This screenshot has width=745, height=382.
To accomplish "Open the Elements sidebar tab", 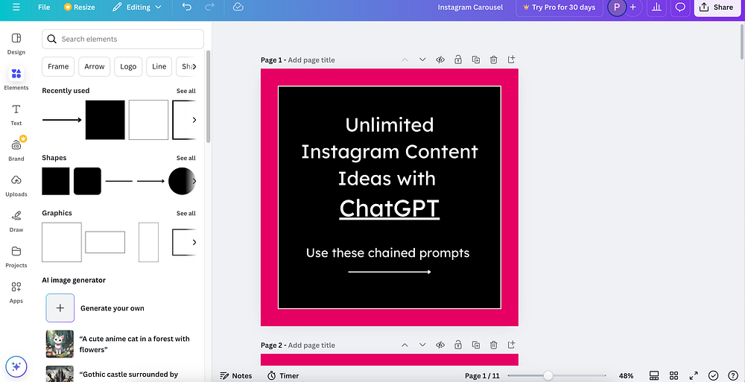I will [x=16, y=79].
